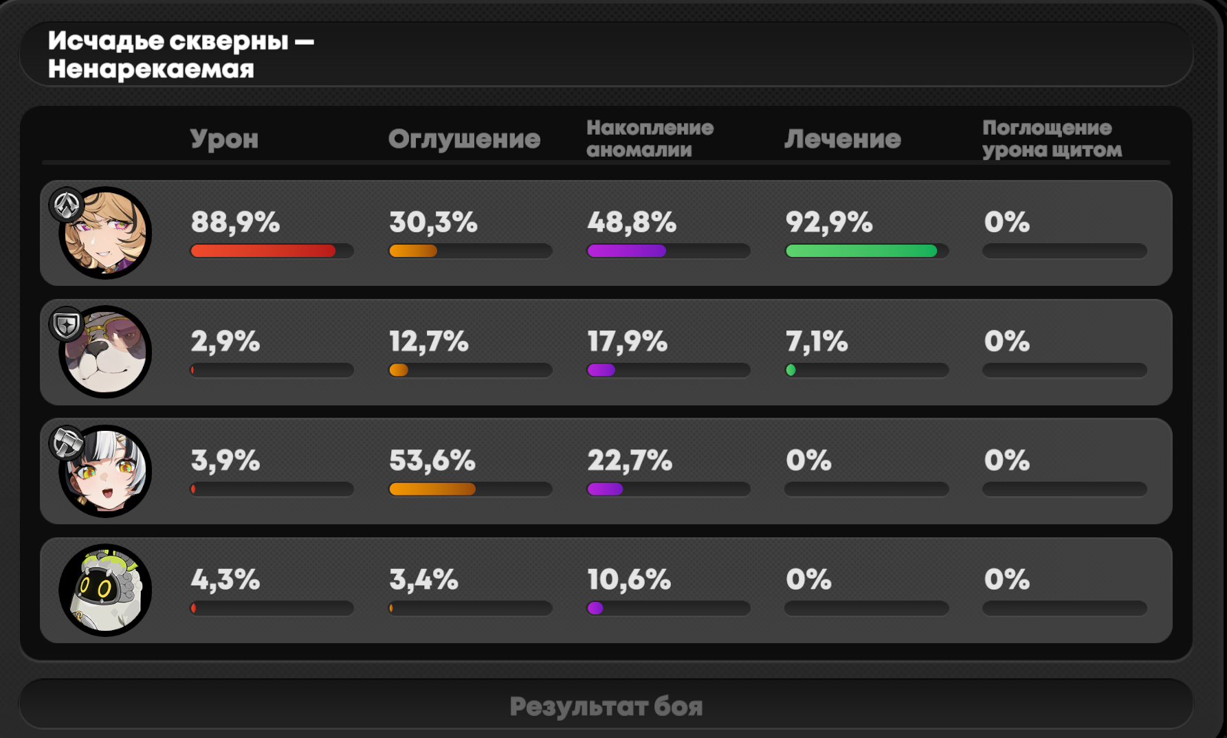This screenshot has height=738, width=1227.
Task: Click the 17,9% anomaly value of the panda
Action: click(627, 341)
